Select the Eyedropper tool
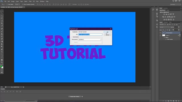 point(2,26)
